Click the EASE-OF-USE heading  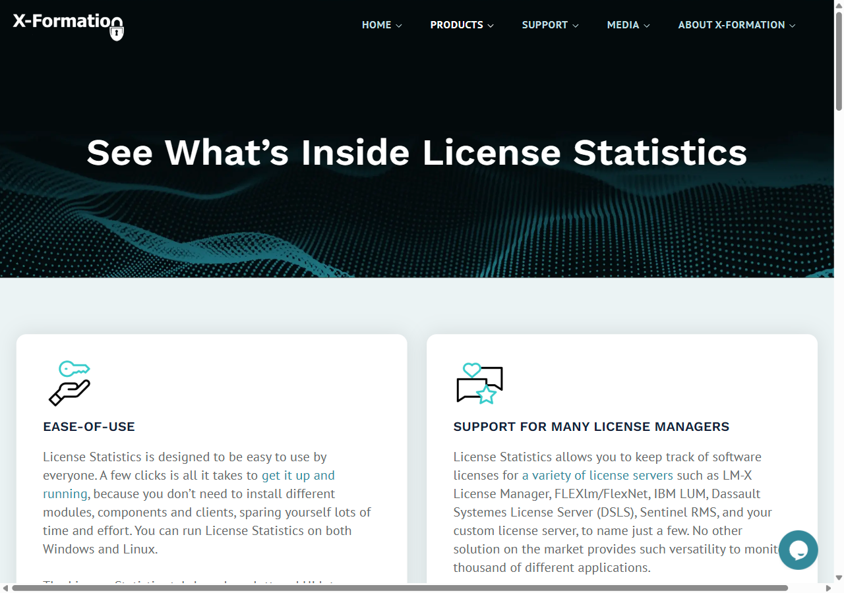click(x=89, y=426)
